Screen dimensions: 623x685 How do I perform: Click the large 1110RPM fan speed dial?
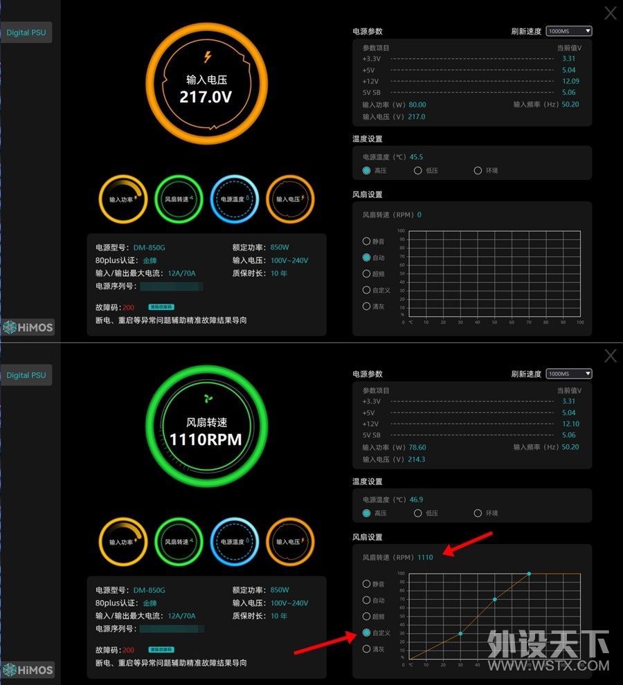point(206,426)
